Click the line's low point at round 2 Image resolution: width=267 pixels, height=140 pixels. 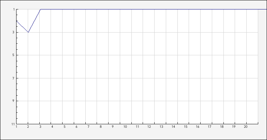[x=28, y=32]
